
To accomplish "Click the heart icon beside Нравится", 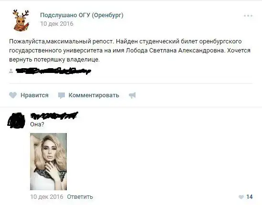I will point(13,95).
